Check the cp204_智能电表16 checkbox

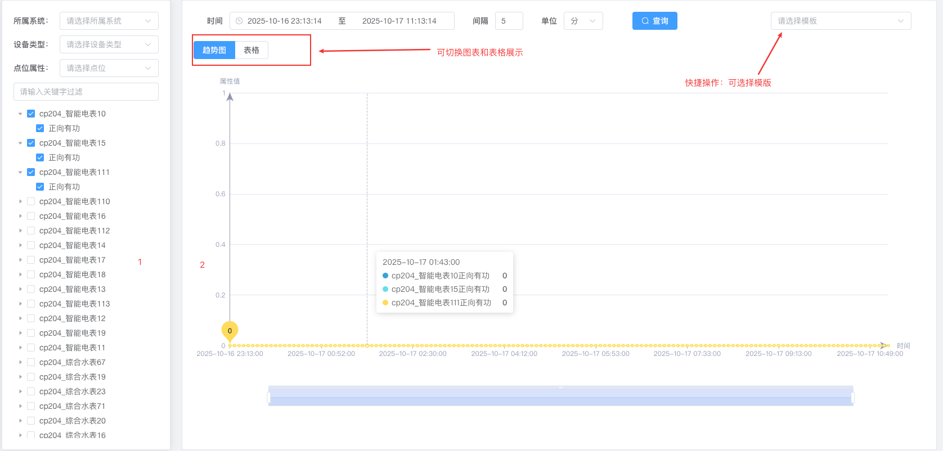pyautogui.click(x=31, y=216)
